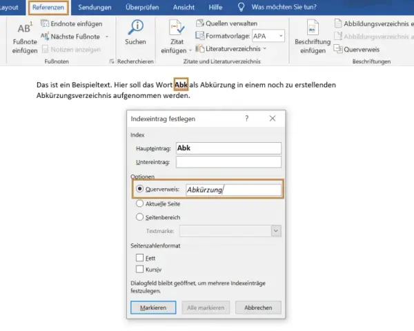
Task: Open Quellen verwalten
Action: [x=226, y=23]
